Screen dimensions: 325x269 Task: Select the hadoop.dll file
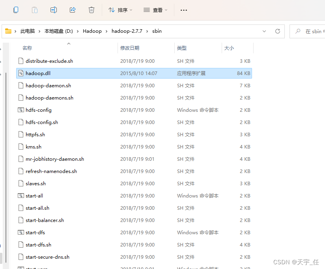pos(38,73)
